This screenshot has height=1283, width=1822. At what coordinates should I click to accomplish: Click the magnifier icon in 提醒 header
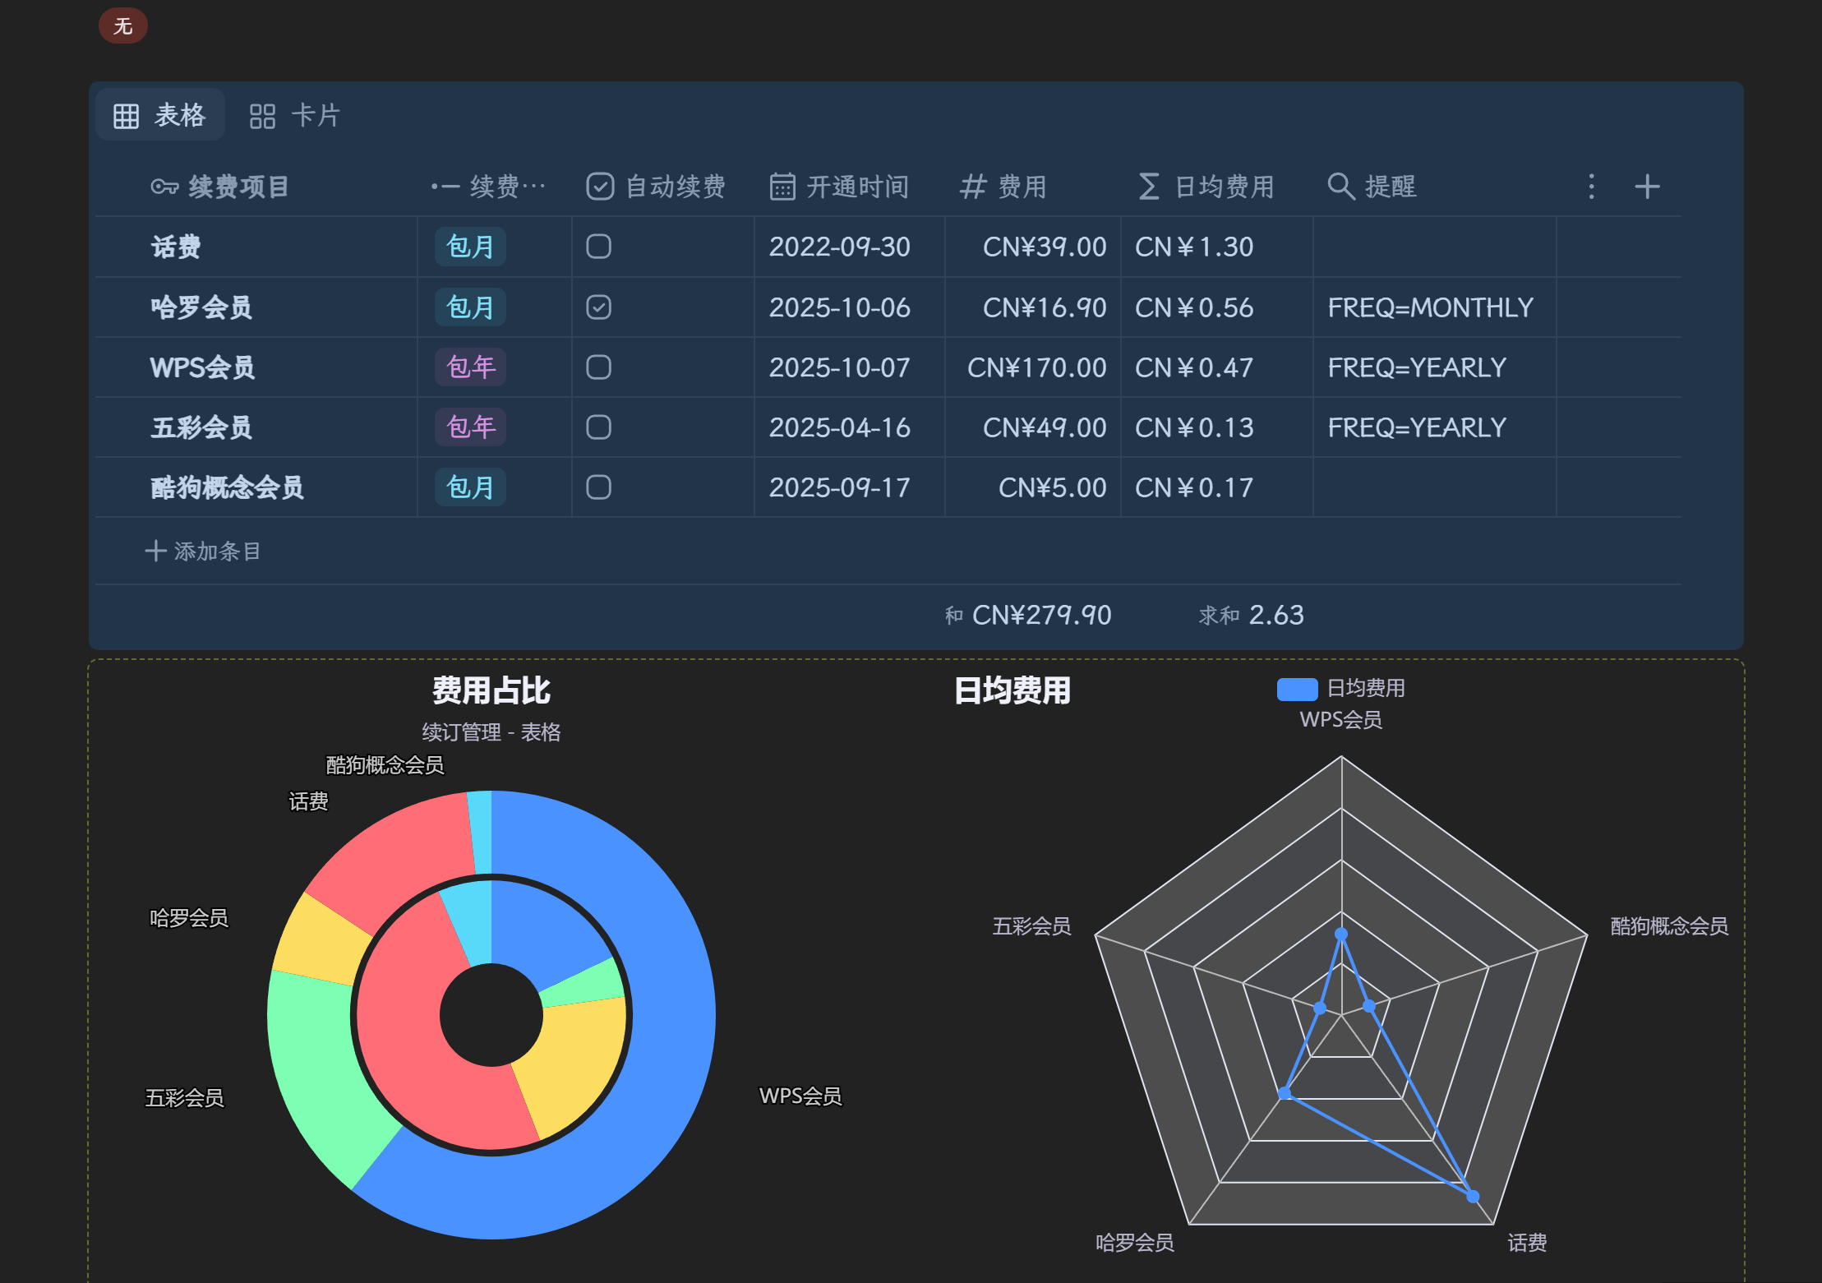click(1340, 187)
